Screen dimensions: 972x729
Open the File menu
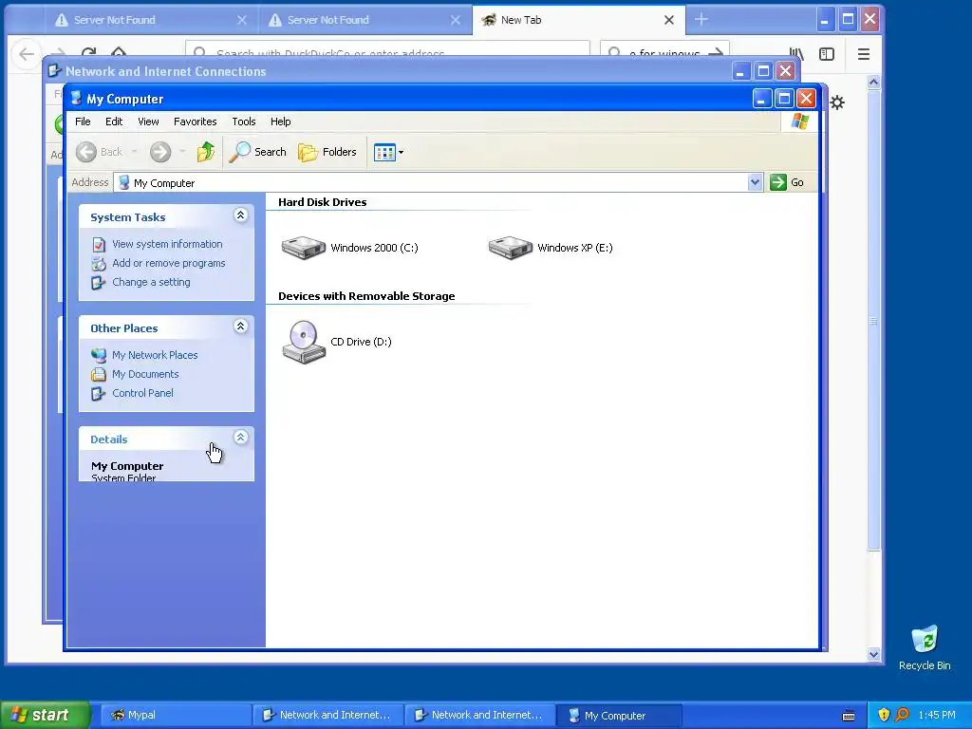pos(83,121)
